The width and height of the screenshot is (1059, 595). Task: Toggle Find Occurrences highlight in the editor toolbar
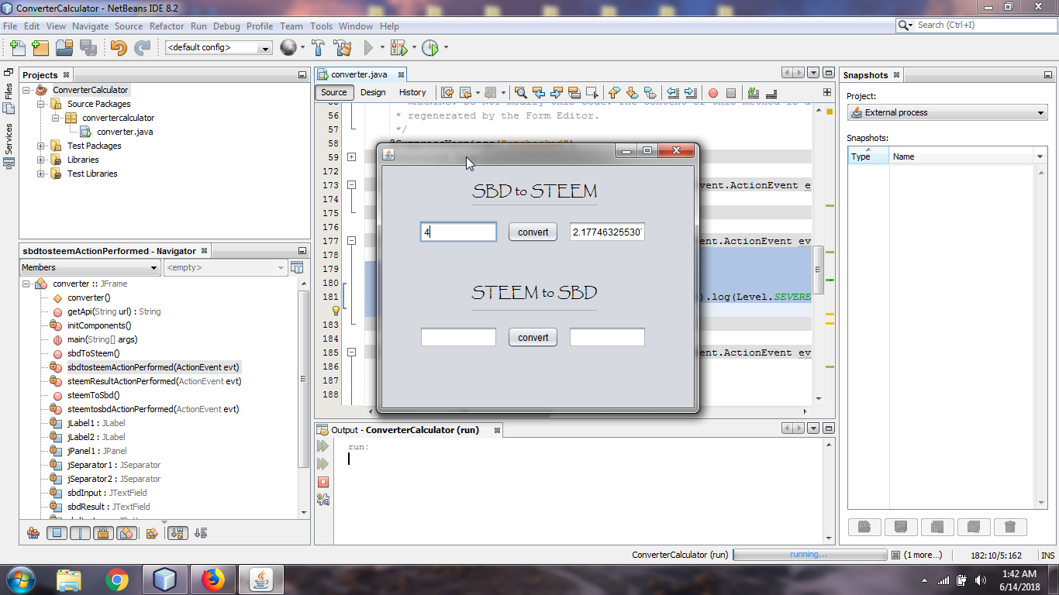pyautogui.click(x=574, y=93)
